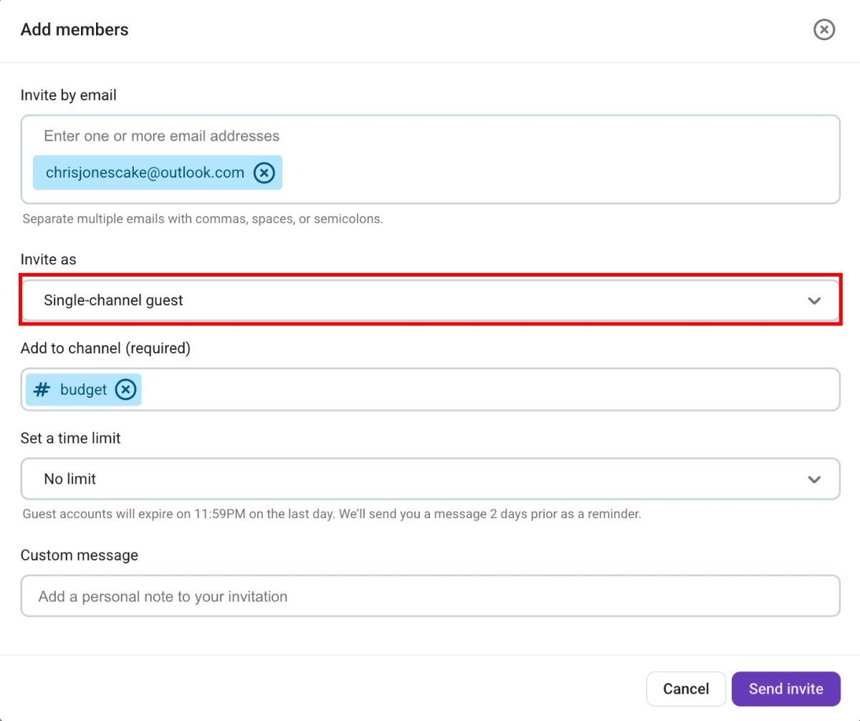Viewport: 860px width, 721px height.
Task: Expand the Invite as chevron arrow
Action: [814, 300]
